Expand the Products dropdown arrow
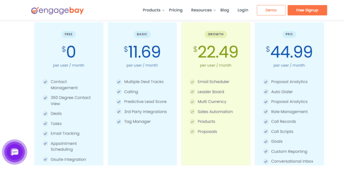This screenshot has height=171, width=344. click(x=163, y=10)
